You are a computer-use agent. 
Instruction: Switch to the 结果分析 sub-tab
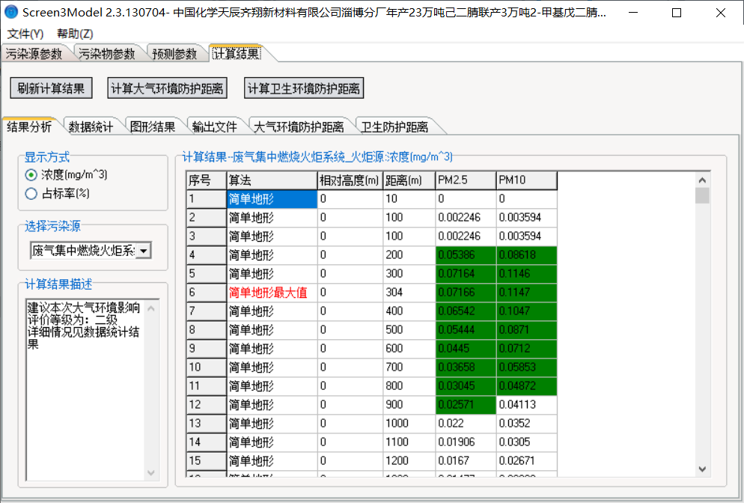click(x=29, y=126)
